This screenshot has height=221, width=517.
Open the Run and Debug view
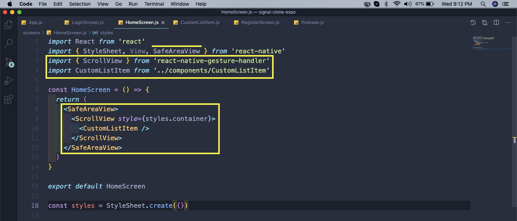(9, 81)
